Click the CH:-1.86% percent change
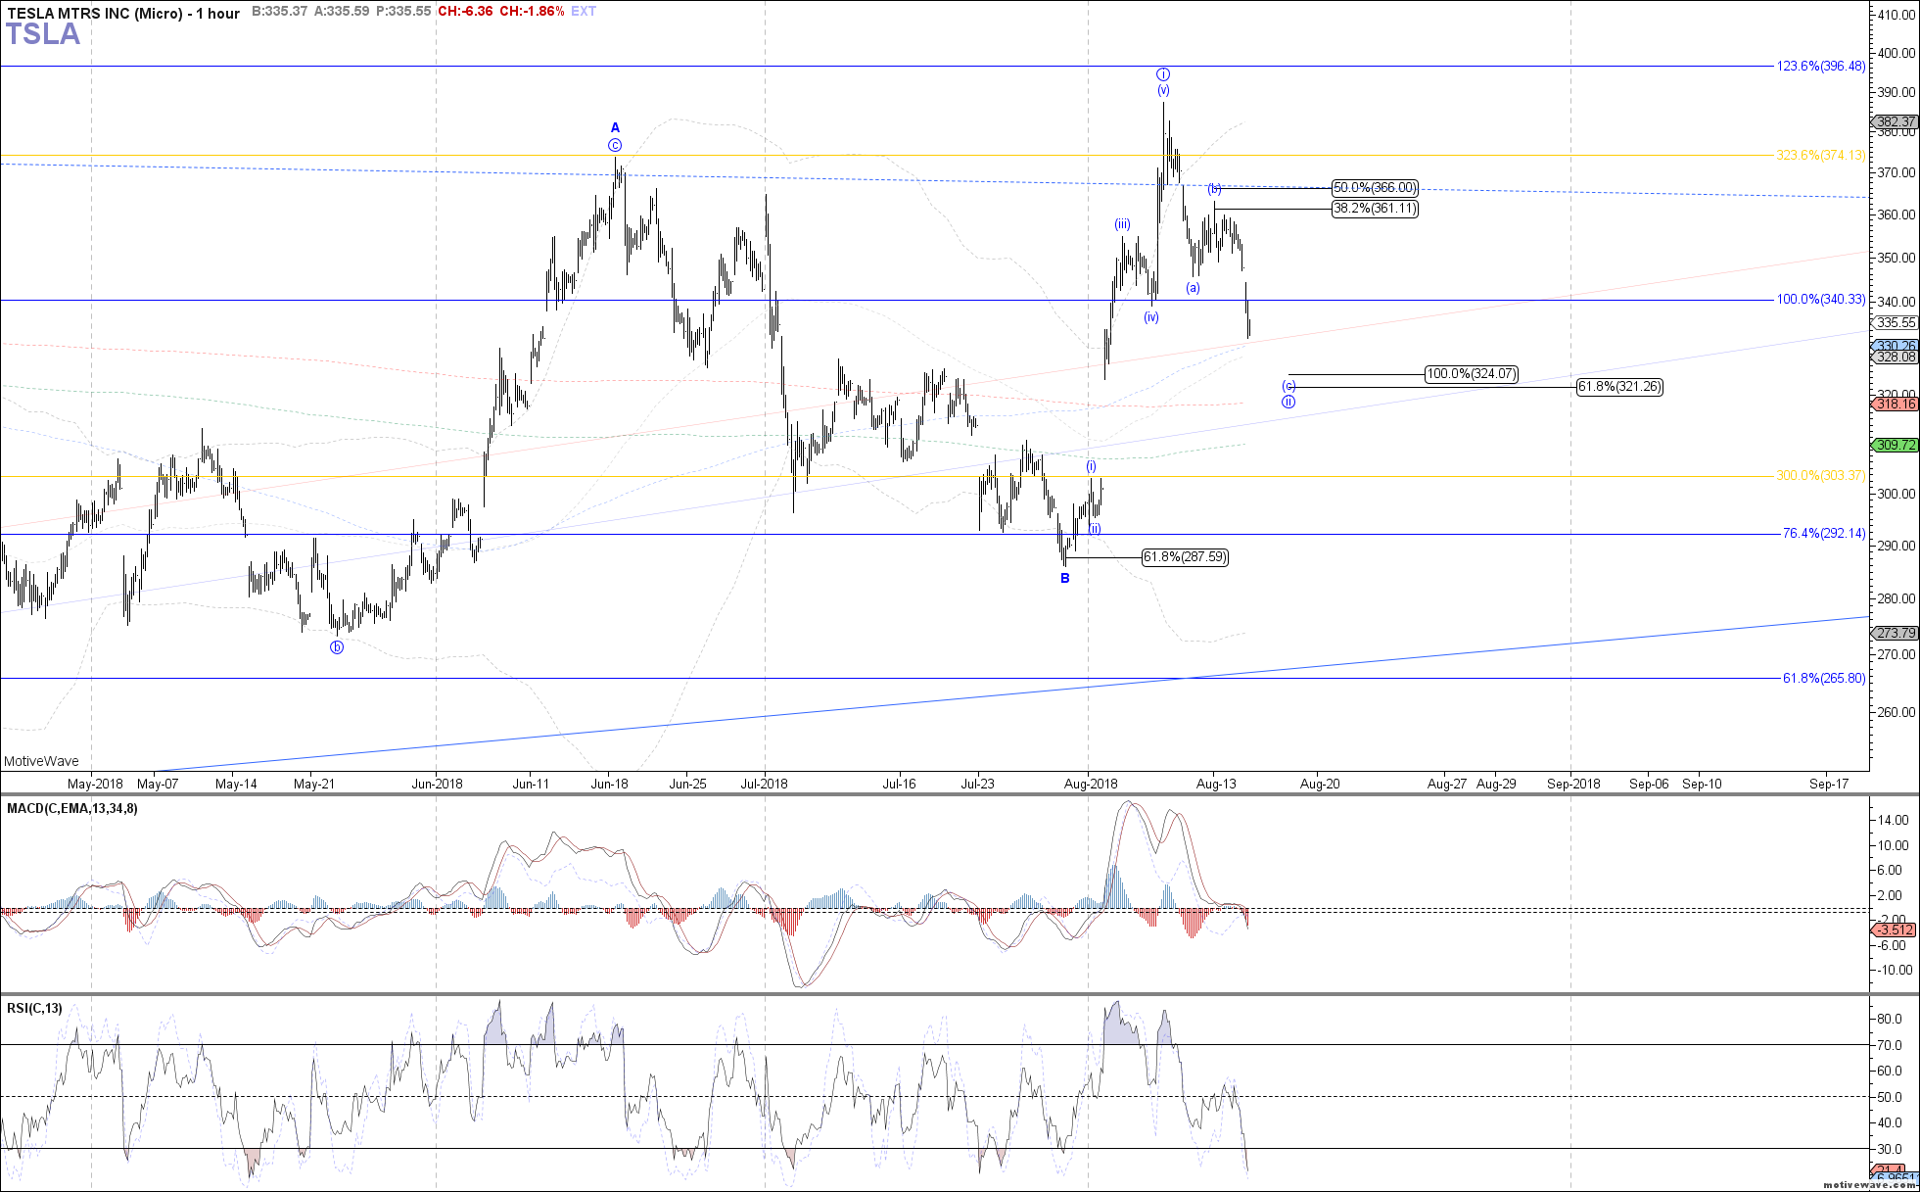The height and width of the screenshot is (1192, 1920). click(532, 12)
